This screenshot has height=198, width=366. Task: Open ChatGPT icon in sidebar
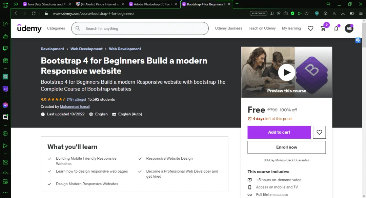click(5, 77)
